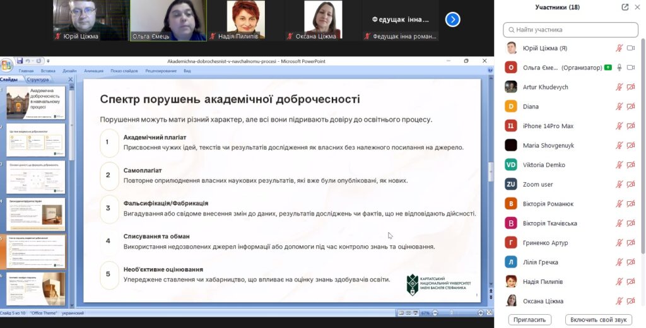
Task: Switch to the Структура tab
Action: click(x=38, y=79)
